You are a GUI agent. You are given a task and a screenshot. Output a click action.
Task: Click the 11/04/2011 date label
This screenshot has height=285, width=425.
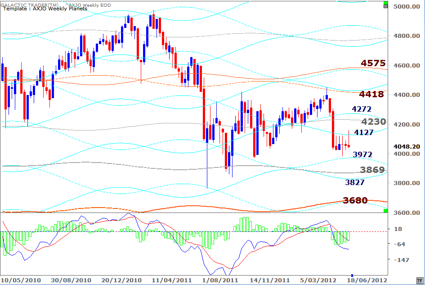pyautogui.click(x=171, y=280)
